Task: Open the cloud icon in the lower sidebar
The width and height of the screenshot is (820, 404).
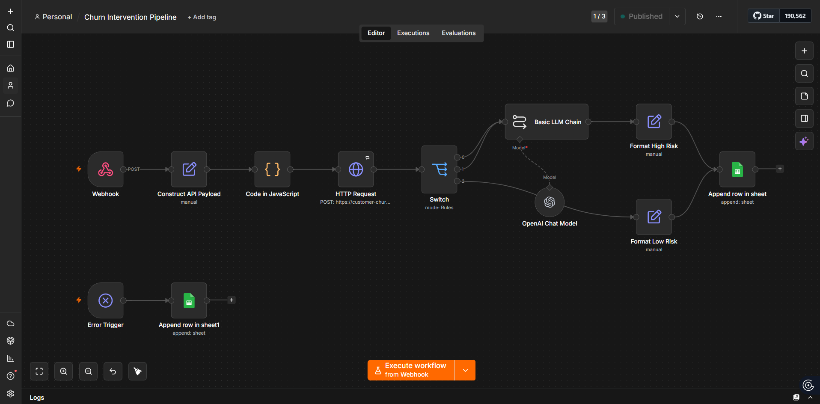Action: (x=11, y=323)
